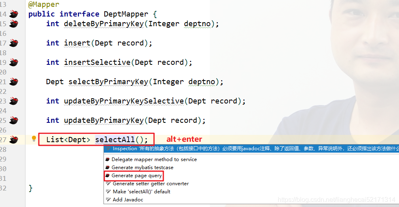Click the @Mapper annotation

[44, 4]
